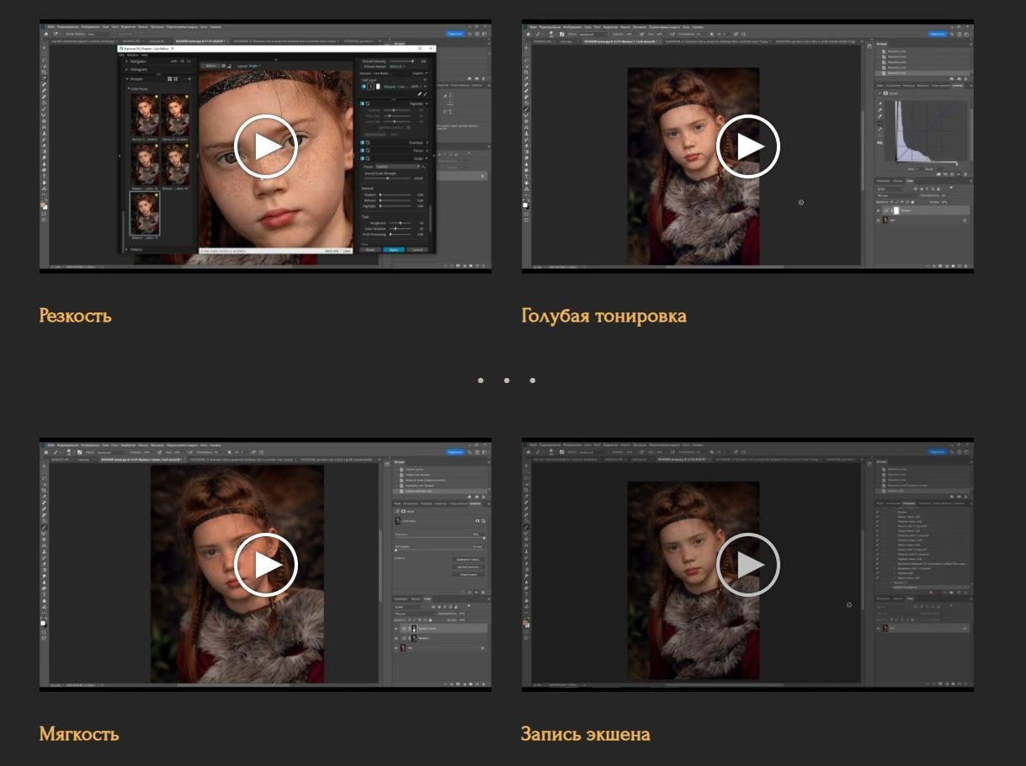Play the Резкость video
The image size is (1026, 766).
[266, 146]
